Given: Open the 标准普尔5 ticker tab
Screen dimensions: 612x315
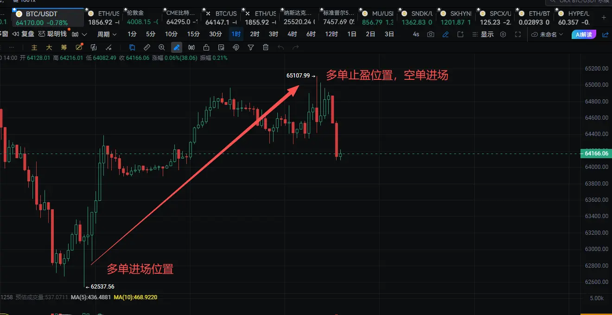Looking at the screenshot, I should 339,18.
